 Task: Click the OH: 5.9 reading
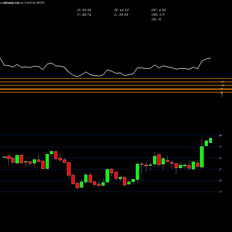158,15
